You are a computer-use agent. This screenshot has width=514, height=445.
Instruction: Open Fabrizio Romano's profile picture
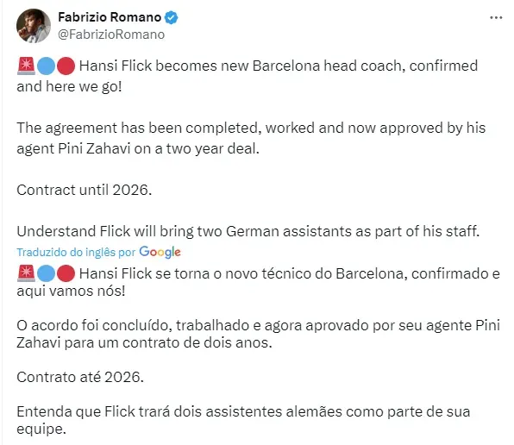(34, 26)
